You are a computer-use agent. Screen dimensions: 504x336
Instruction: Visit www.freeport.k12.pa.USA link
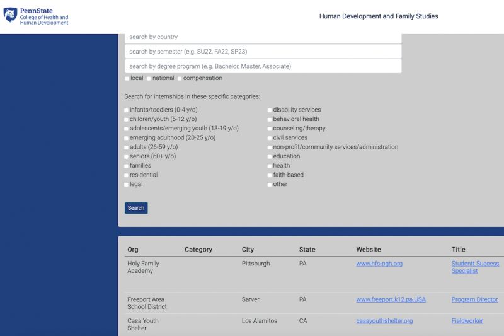(x=391, y=299)
